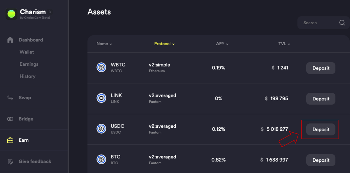Viewport: 350px width, 173px height.
Task: Click the search magnifier icon
Action: pyautogui.click(x=342, y=23)
